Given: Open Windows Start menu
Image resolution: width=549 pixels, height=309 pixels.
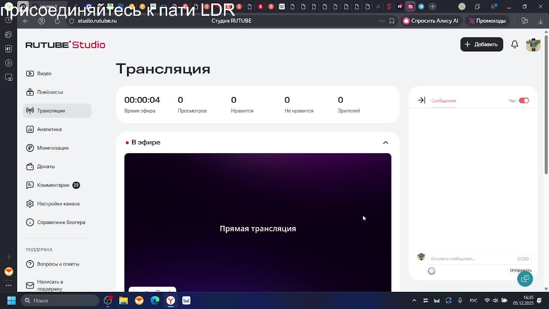Looking at the screenshot, I should coord(12,300).
